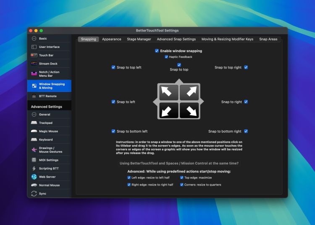Open Advanced Snap Settings tab

tap(176, 39)
